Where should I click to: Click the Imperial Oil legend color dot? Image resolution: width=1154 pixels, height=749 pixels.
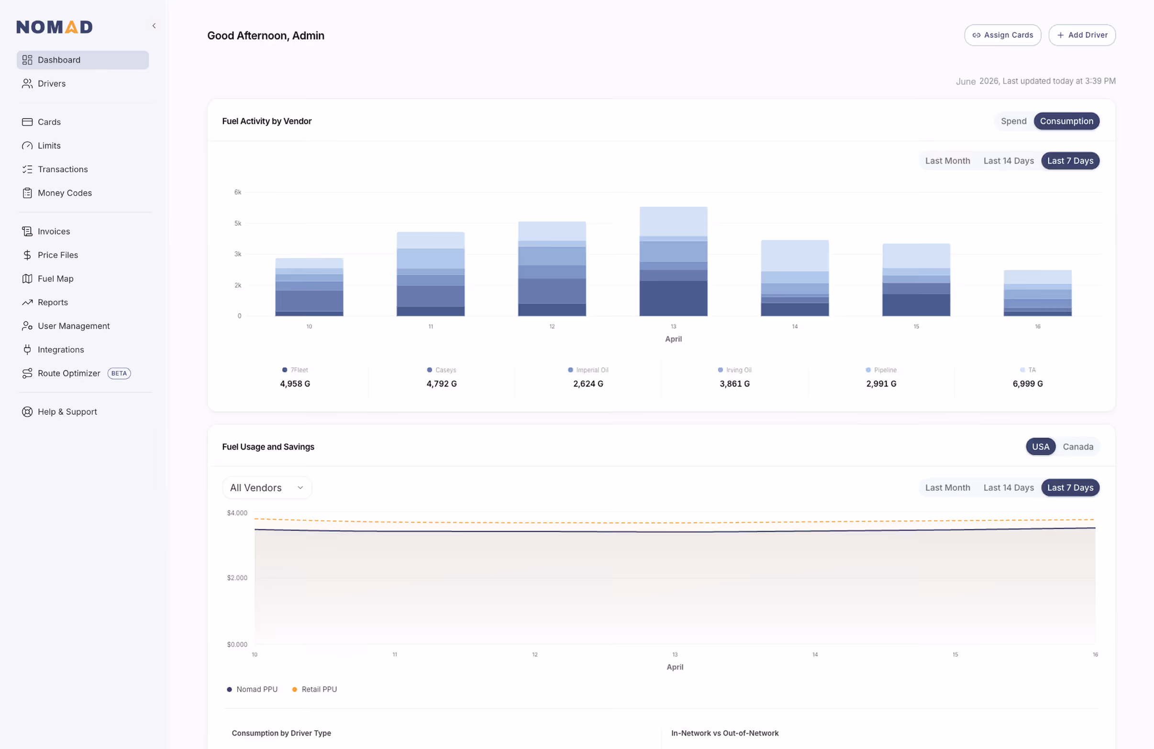[x=570, y=370]
